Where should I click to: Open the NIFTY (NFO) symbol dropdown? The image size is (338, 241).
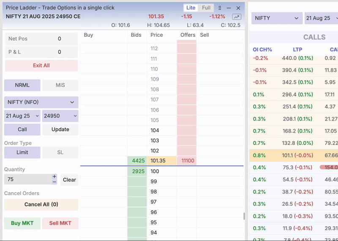[x=41, y=102]
